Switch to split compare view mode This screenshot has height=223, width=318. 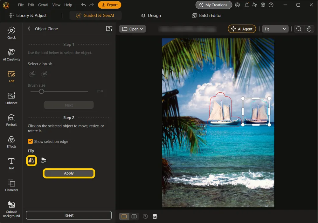pos(134,217)
